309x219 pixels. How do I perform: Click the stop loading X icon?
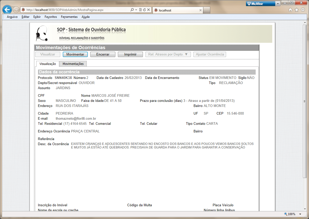[149, 10]
